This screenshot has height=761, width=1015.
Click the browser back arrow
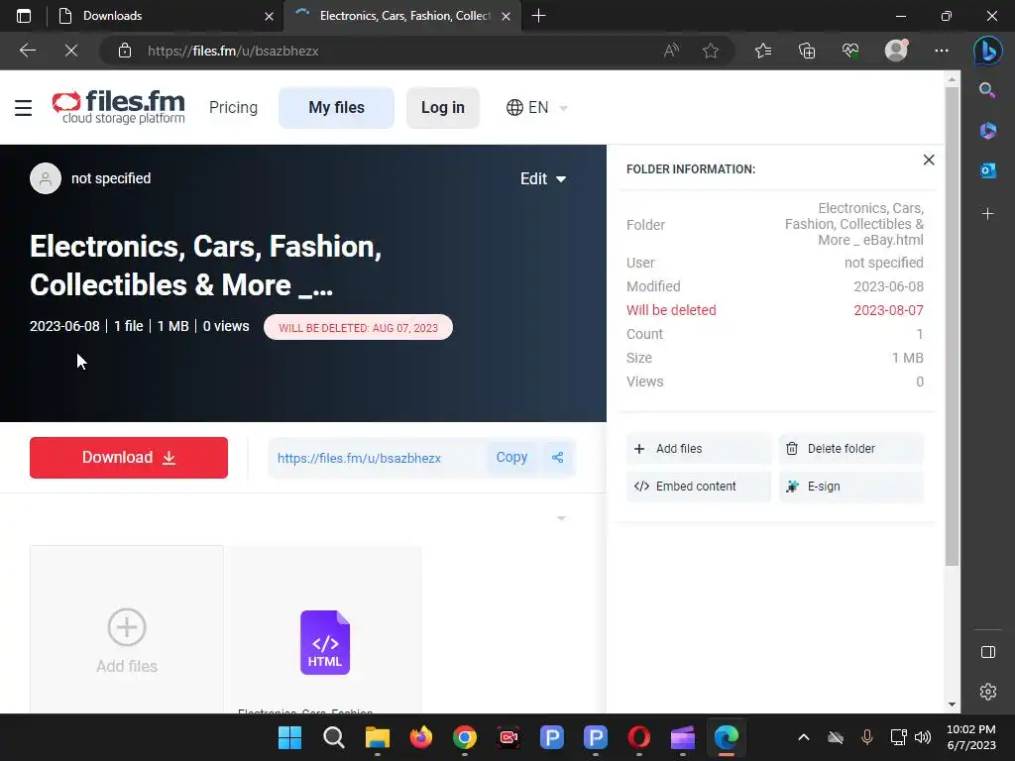(x=27, y=51)
